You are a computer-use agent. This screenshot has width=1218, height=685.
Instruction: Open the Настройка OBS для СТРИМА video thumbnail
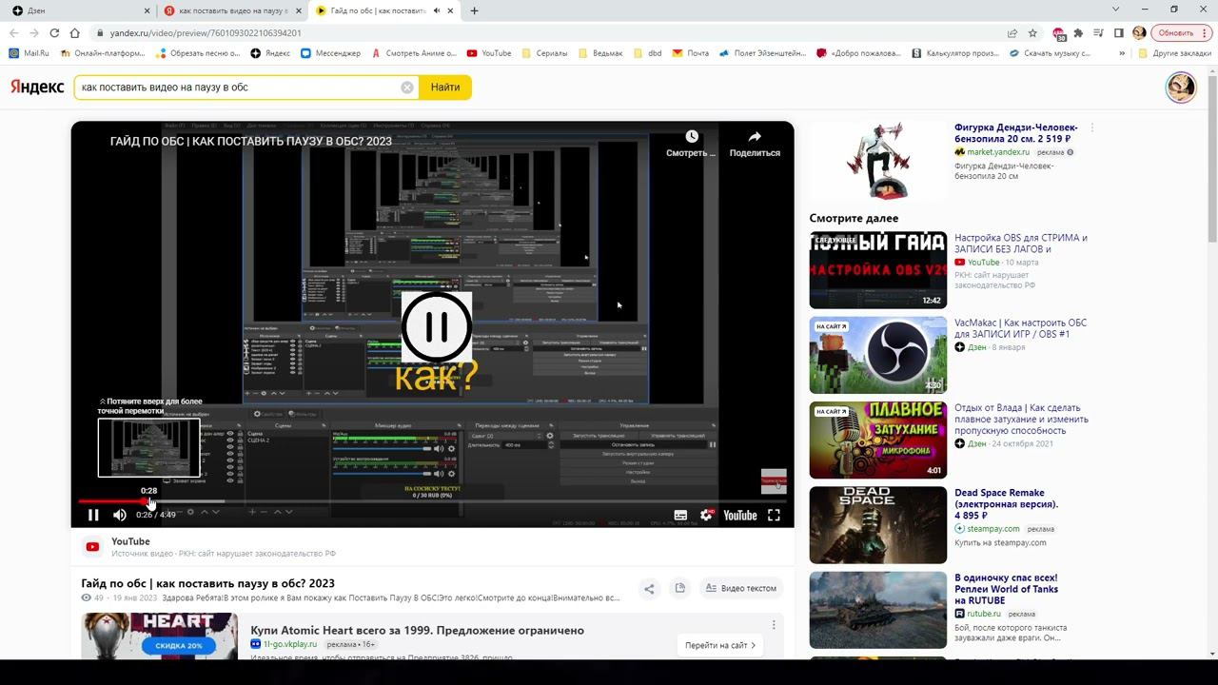pos(878,269)
